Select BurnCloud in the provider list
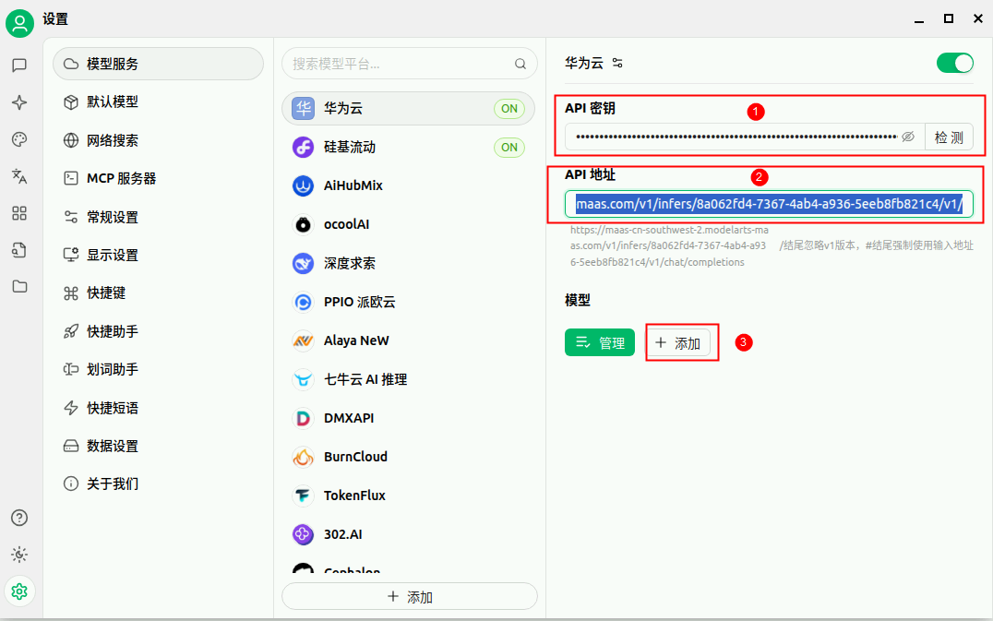Screen dimensions: 993x621 click(409, 457)
